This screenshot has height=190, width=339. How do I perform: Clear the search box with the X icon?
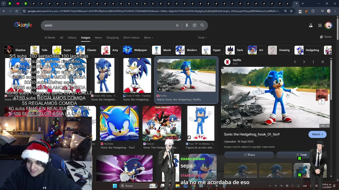(x=177, y=25)
